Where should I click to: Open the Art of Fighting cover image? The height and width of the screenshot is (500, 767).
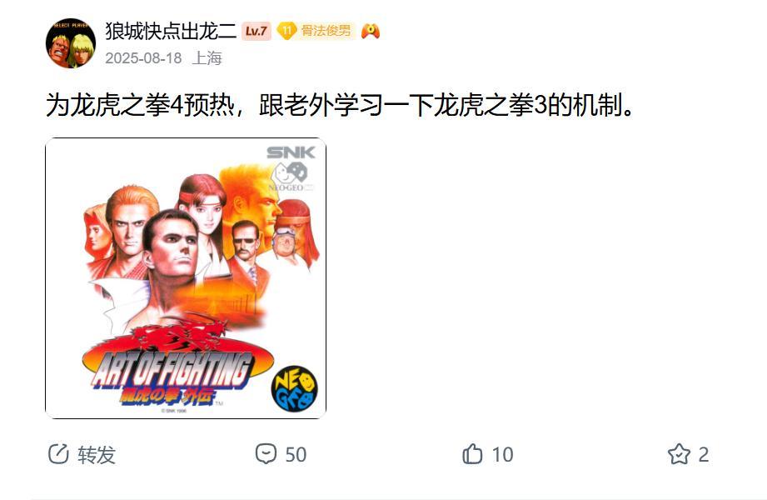tap(186, 278)
